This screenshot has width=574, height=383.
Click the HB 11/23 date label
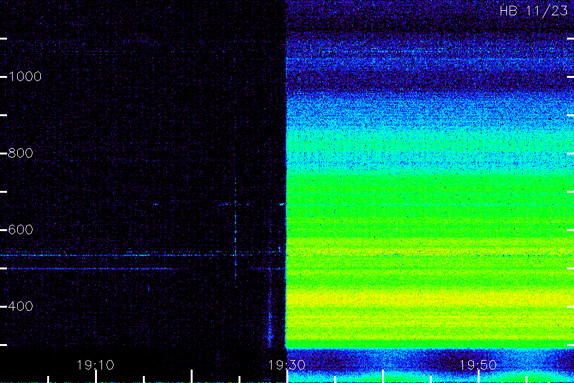[534, 11]
